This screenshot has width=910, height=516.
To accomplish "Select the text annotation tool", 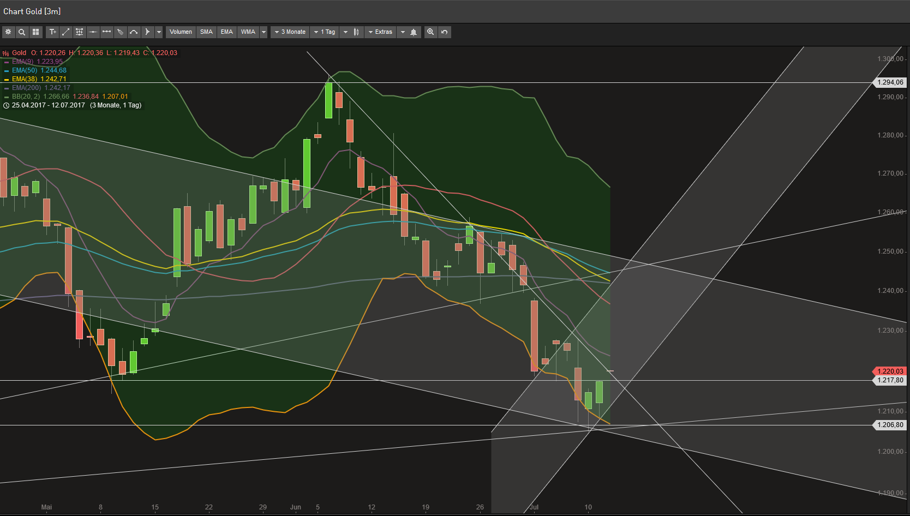I will tap(52, 32).
